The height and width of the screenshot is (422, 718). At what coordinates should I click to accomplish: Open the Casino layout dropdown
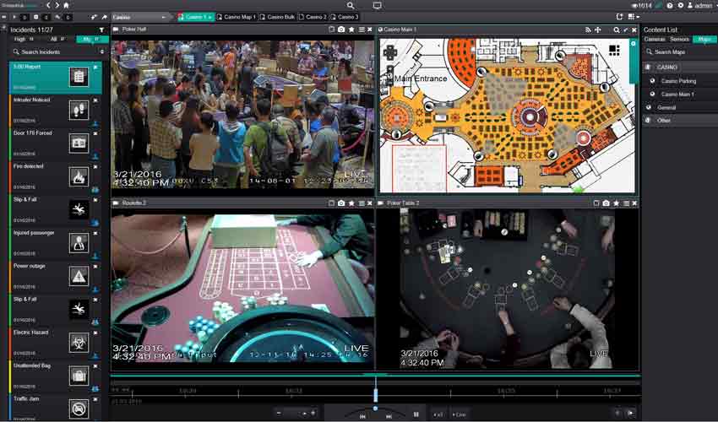pyautogui.click(x=140, y=17)
